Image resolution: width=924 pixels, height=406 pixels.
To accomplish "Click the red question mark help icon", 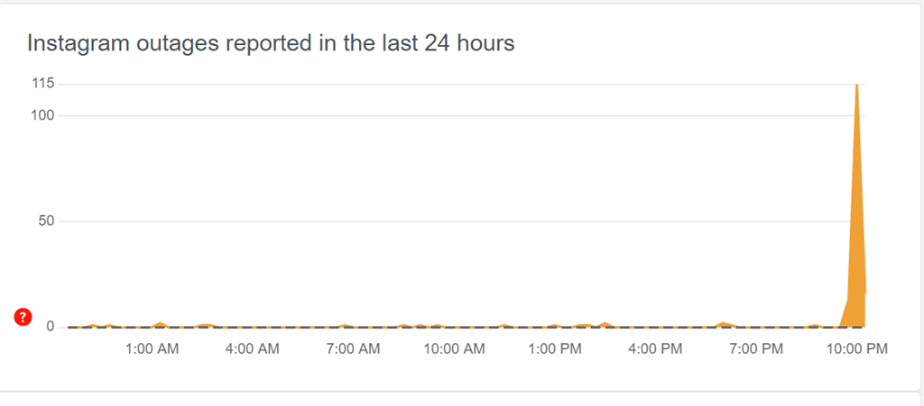I will [23, 317].
